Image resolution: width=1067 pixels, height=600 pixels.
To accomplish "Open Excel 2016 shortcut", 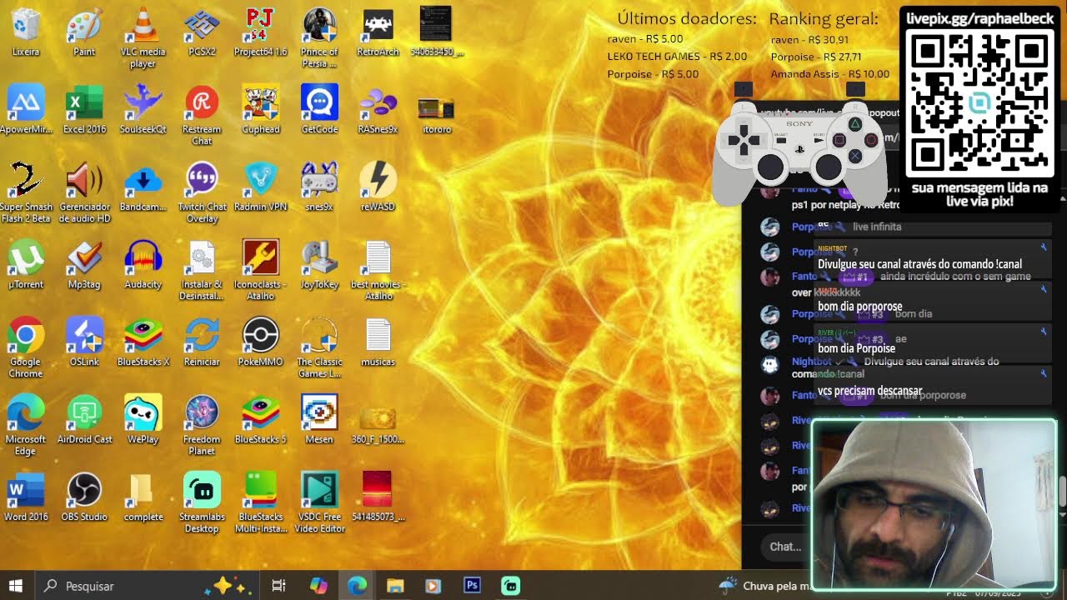I will pyautogui.click(x=84, y=110).
